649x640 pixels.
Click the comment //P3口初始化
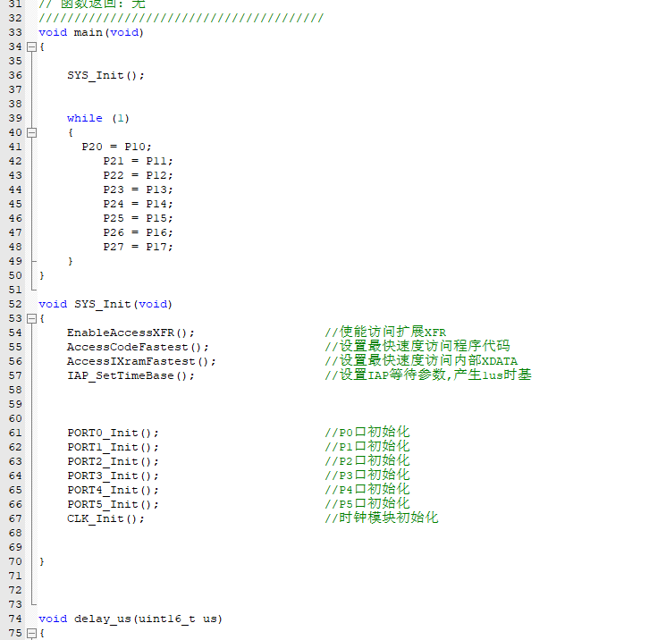click(367, 476)
